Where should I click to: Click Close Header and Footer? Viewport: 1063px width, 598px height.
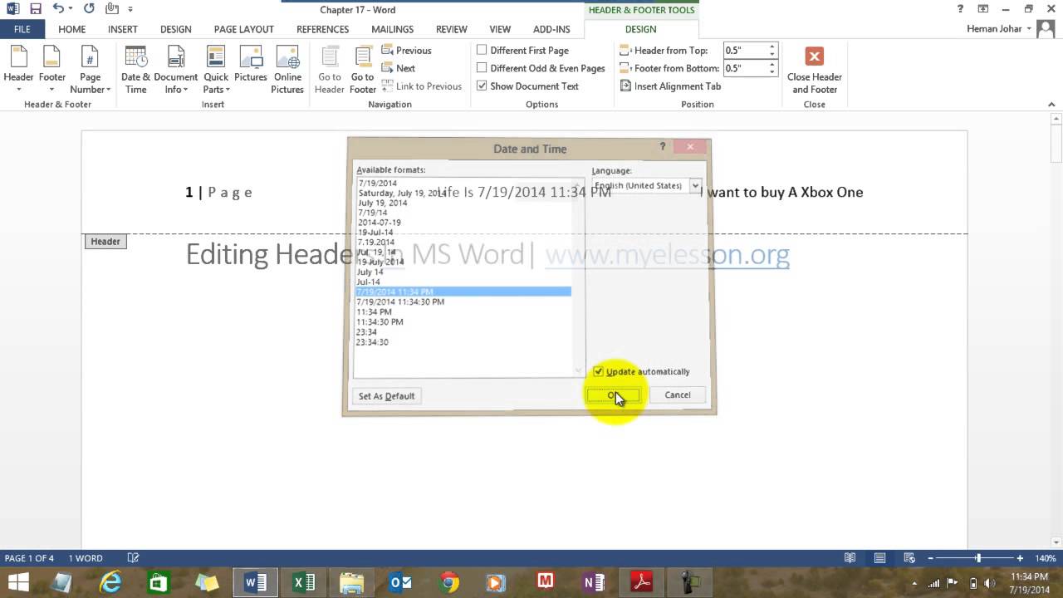click(x=814, y=70)
